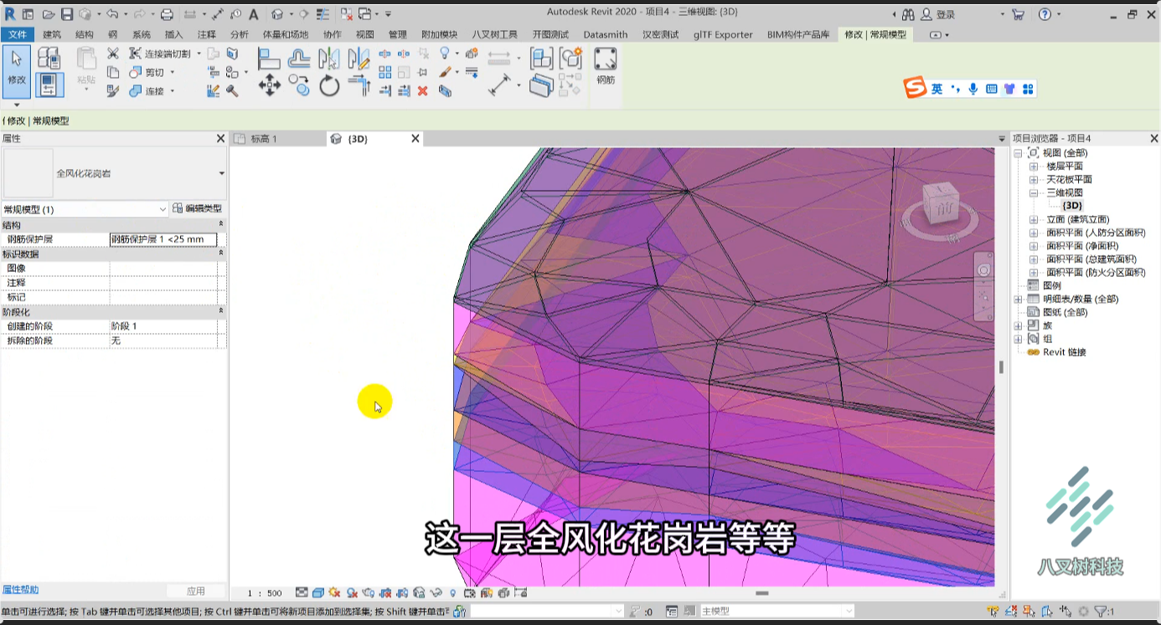
Task: Toggle Properties palette ribbon button
Action: click(x=49, y=85)
